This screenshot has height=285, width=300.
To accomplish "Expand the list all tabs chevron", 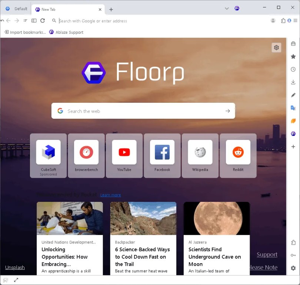I will 227,8.
